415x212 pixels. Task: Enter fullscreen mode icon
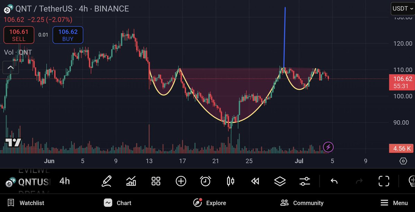[x=384, y=181]
